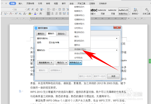Image resolution: width=151 pixels, height=104 pixels.
Task: Click the page-margin document icon
Action: 20,91
